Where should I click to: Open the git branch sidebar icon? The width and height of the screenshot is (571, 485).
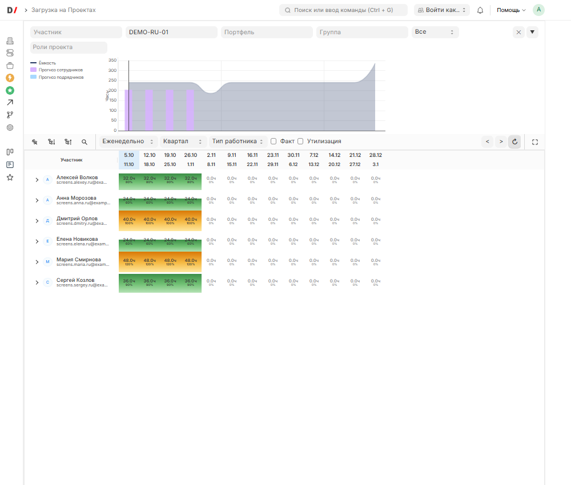(10, 115)
